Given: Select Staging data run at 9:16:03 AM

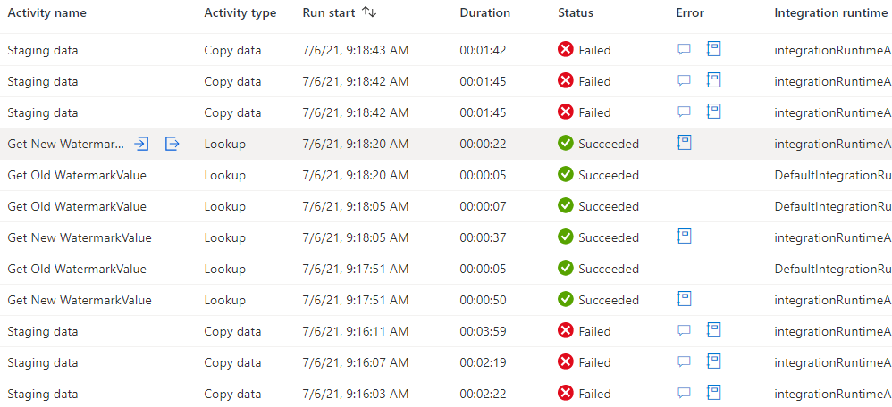Looking at the screenshot, I should click(43, 394).
